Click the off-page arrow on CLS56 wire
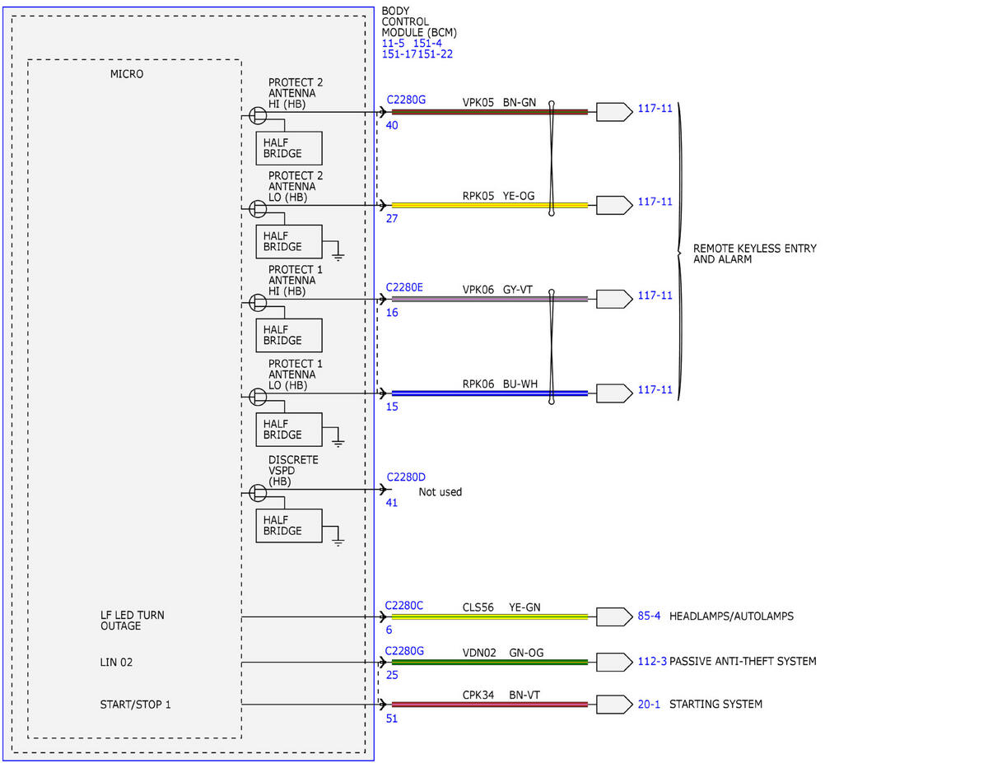The height and width of the screenshot is (763, 988). click(613, 616)
